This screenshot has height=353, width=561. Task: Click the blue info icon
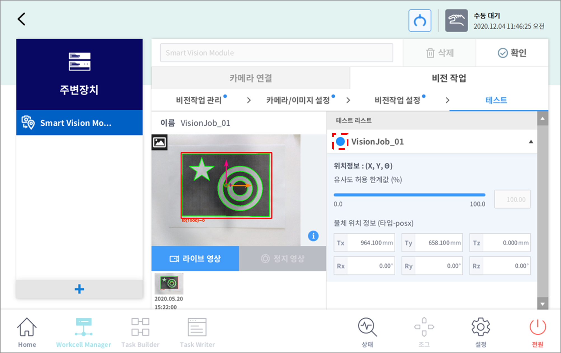(313, 236)
